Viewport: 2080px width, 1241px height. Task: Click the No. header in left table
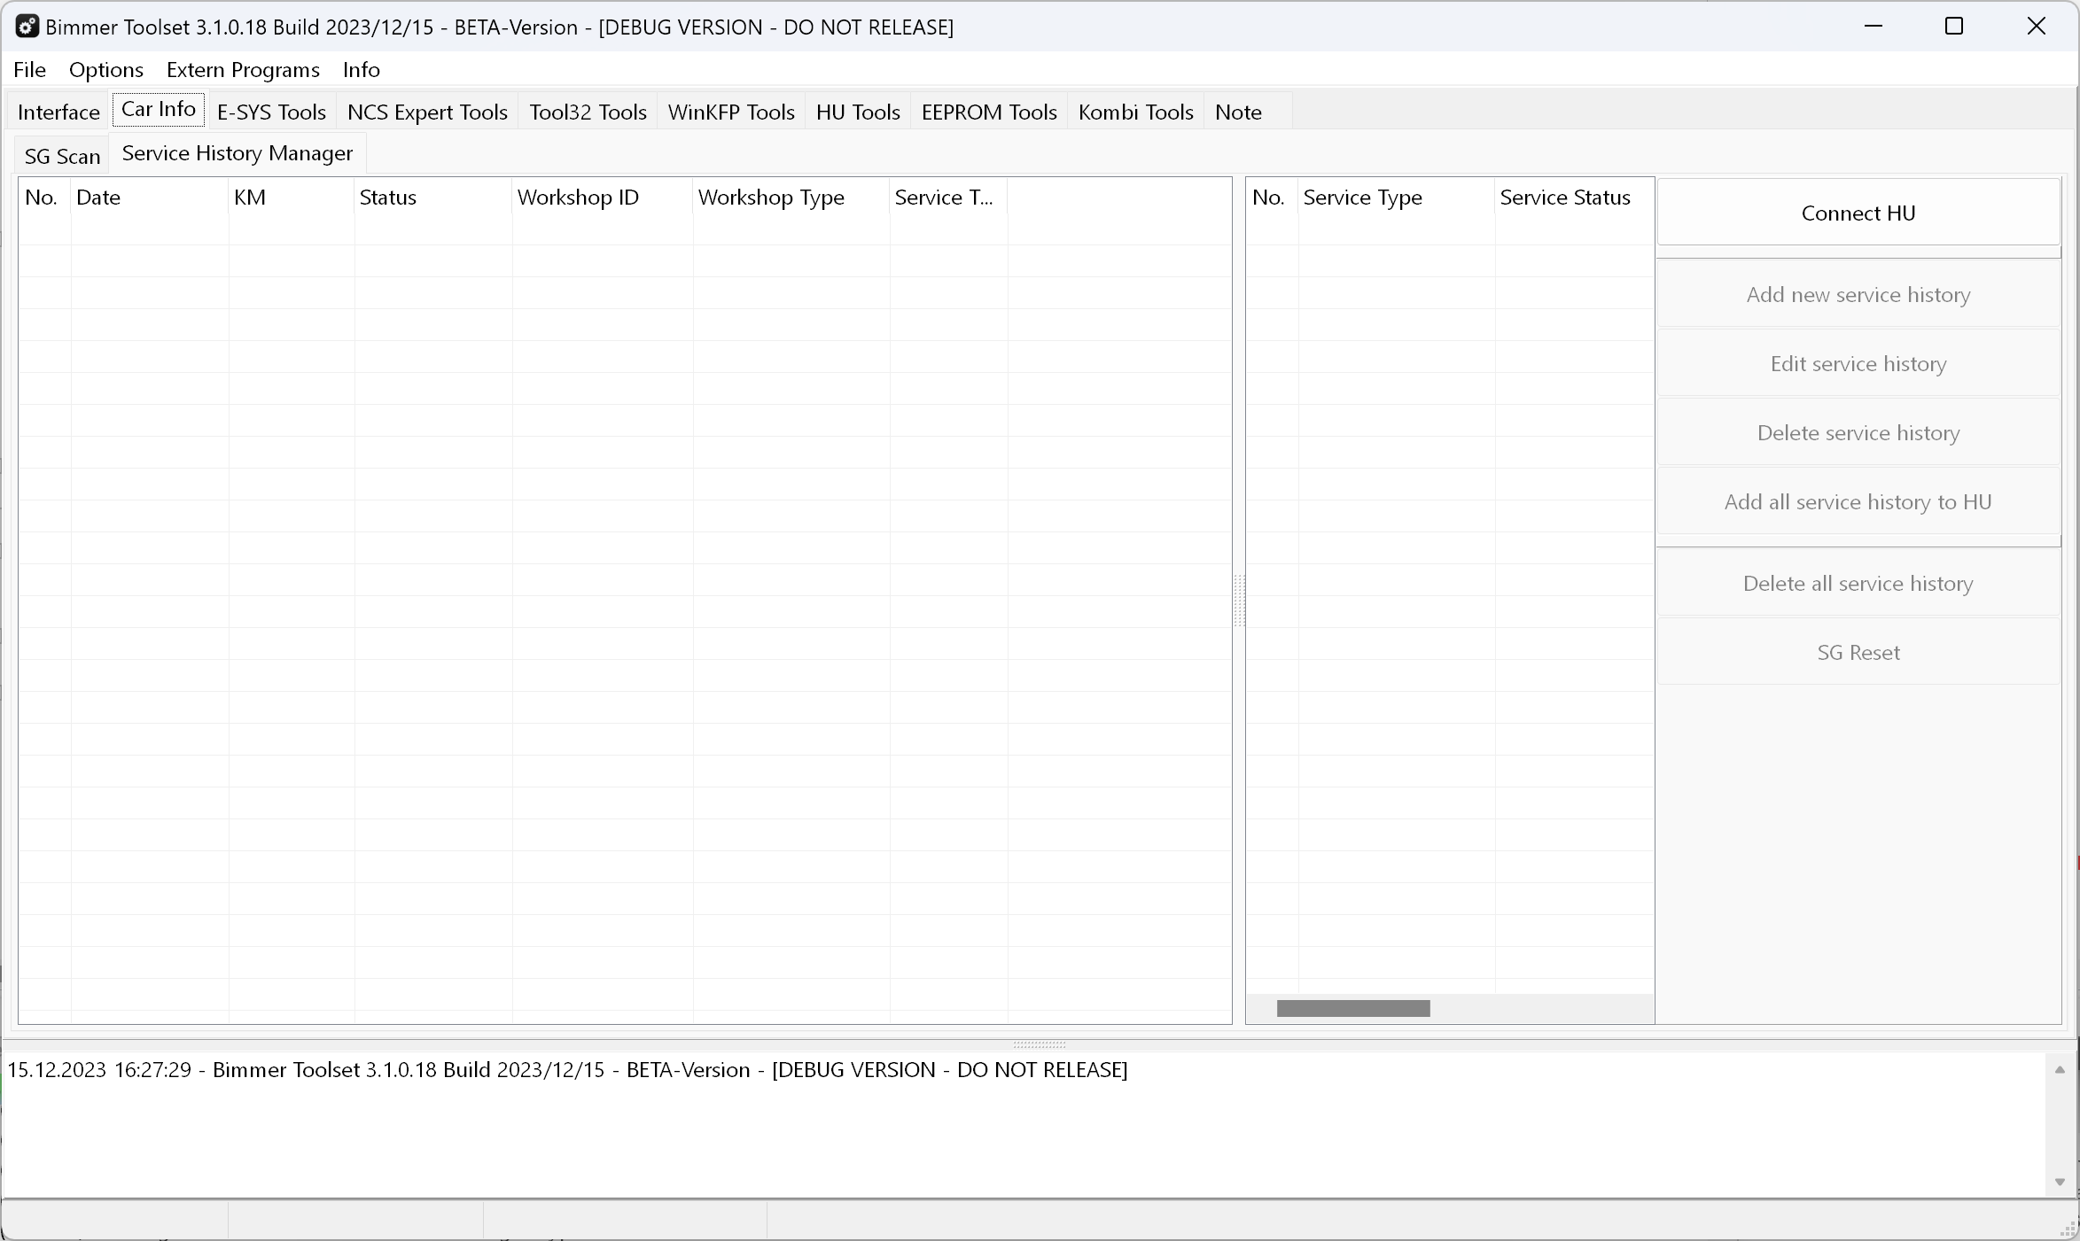pos(45,198)
